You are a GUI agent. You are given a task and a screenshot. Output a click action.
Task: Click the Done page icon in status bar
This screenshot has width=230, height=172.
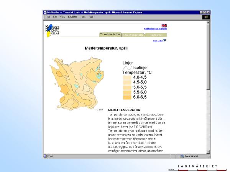pyautogui.click(x=45, y=156)
